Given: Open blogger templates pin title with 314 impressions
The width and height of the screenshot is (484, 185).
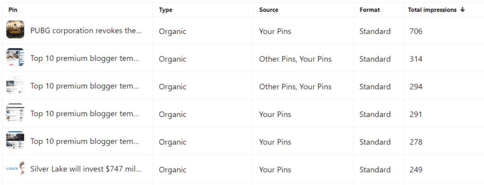Looking at the screenshot, I should pyautogui.click(x=85, y=58).
